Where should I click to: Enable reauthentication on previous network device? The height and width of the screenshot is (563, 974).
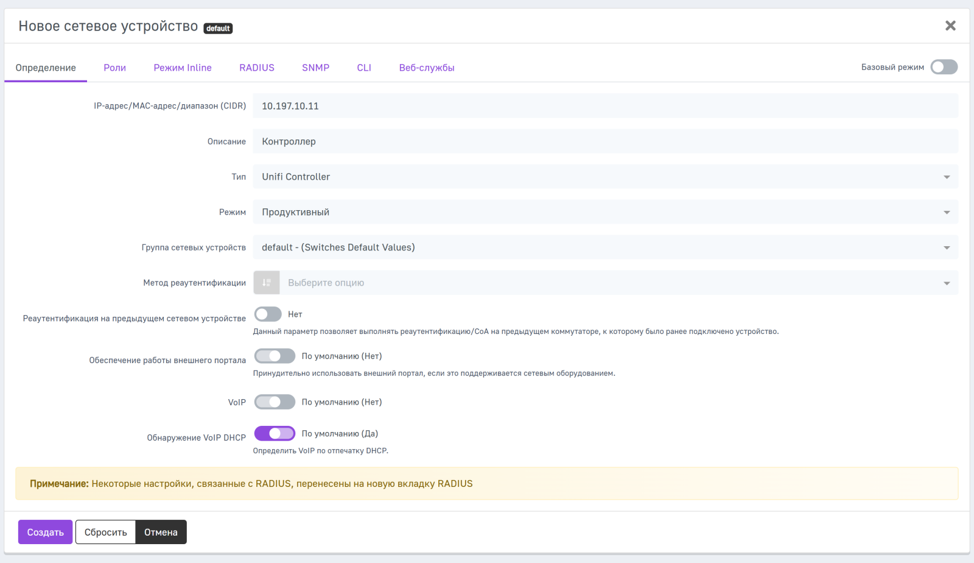pyautogui.click(x=268, y=314)
